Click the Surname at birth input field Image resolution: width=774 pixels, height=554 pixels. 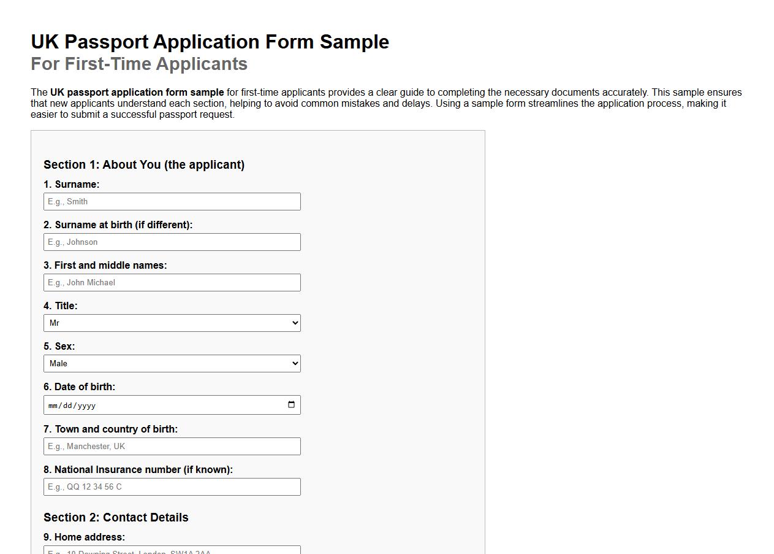tap(172, 242)
